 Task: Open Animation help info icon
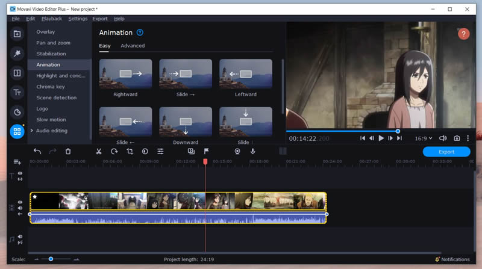point(140,32)
